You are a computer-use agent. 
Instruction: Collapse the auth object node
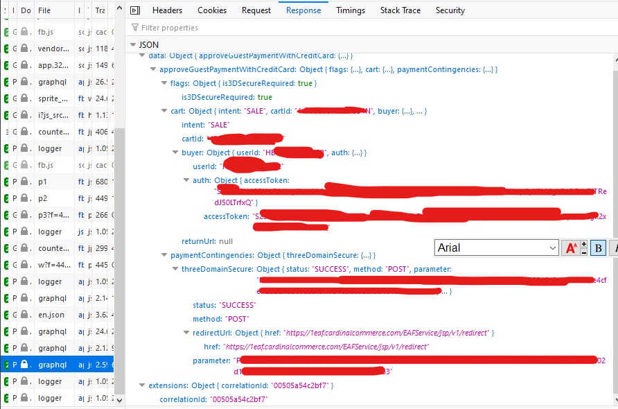[x=186, y=180]
